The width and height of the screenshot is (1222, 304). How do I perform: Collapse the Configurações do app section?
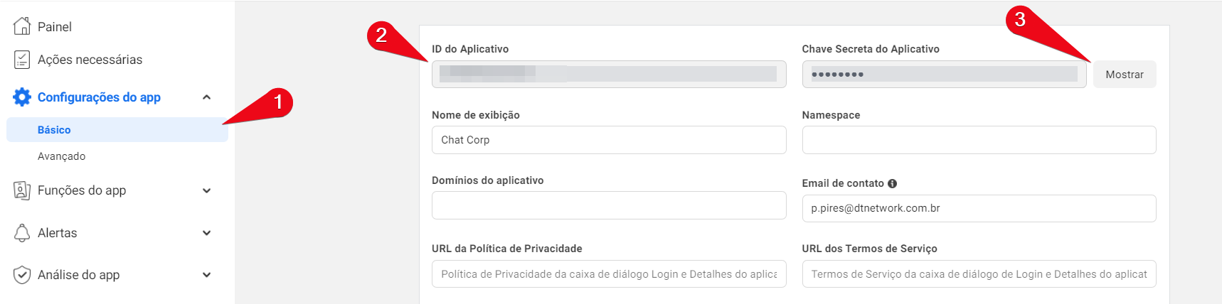coord(206,97)
